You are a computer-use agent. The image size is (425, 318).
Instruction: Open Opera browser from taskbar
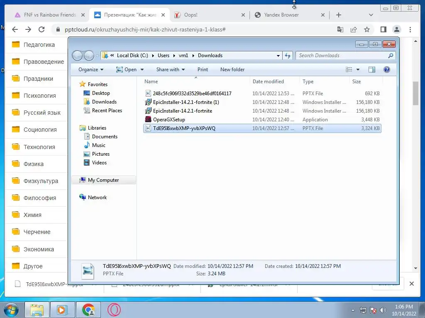pos(114,310)
